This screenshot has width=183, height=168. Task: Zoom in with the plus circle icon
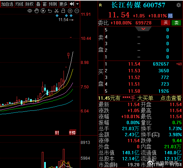click(70, 11)
